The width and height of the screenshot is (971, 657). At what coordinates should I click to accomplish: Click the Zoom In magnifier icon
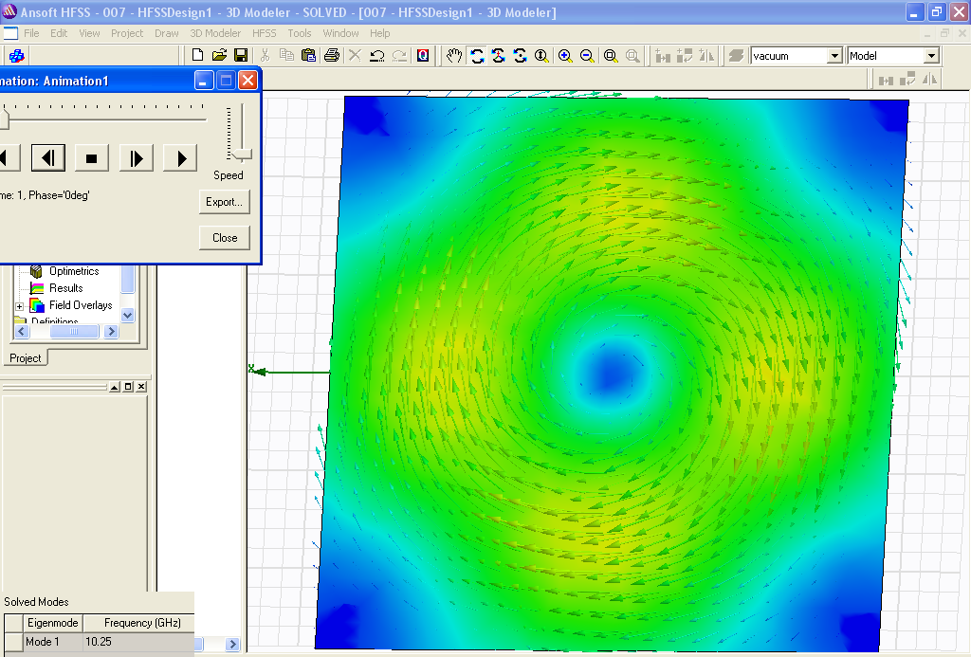pos(565,56)
